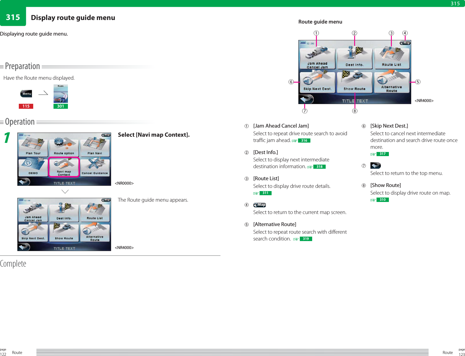Image resolution: width=465 pixels, height=356 pixels.
Task: Select Skip Next Dest. in NR4000 step screen
Action: point(33,232)
